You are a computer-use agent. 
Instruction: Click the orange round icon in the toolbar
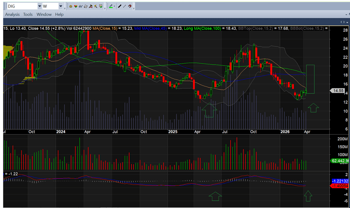(x=71, y=7)
